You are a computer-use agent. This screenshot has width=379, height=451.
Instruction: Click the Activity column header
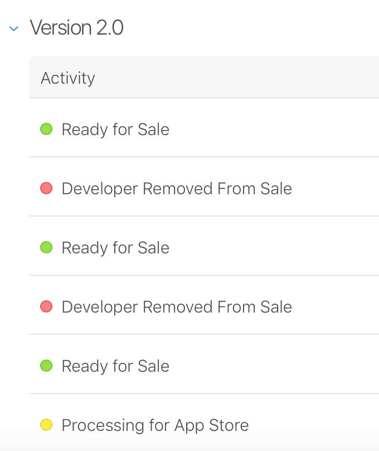pos(68,78)
